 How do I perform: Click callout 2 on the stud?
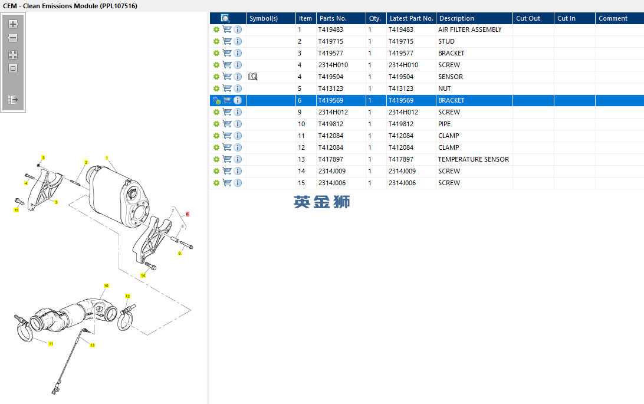pyautogui.click(x=86, y=163)
